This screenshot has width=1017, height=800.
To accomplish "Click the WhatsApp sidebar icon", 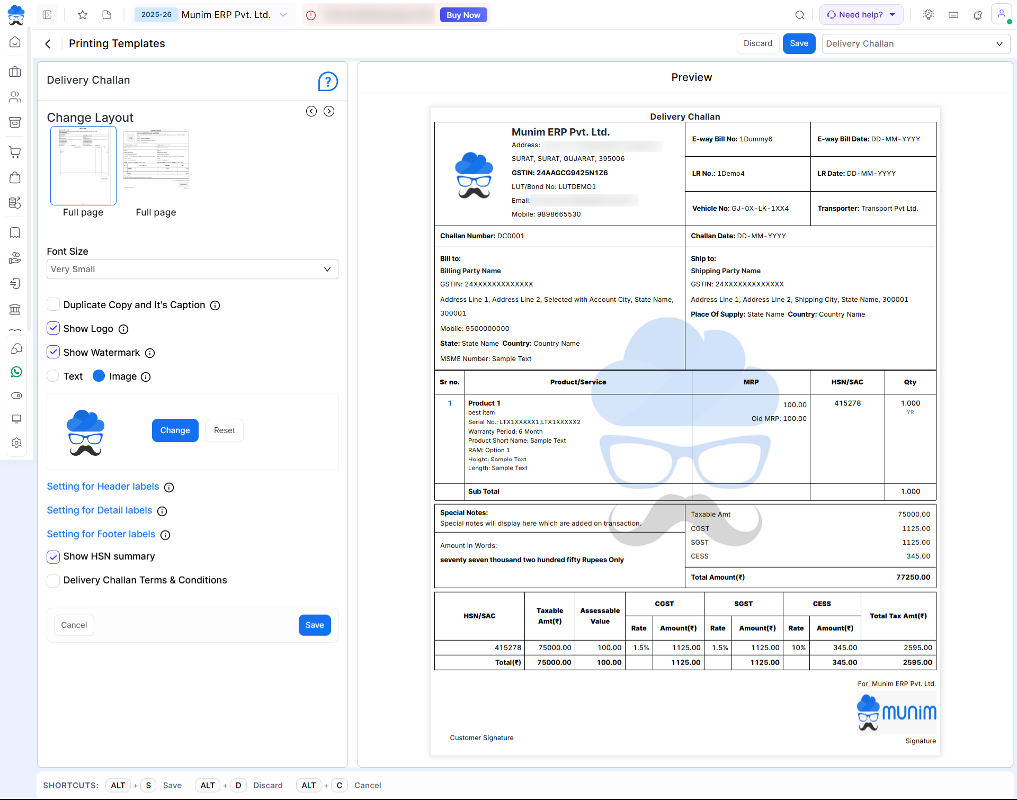I will (x=16, y=372).
